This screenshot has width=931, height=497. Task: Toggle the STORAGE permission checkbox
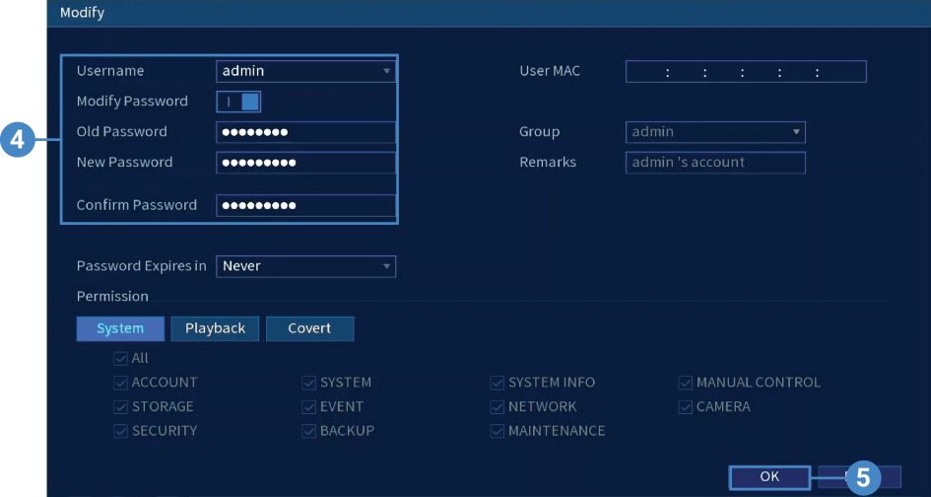(x=120, y=406)
